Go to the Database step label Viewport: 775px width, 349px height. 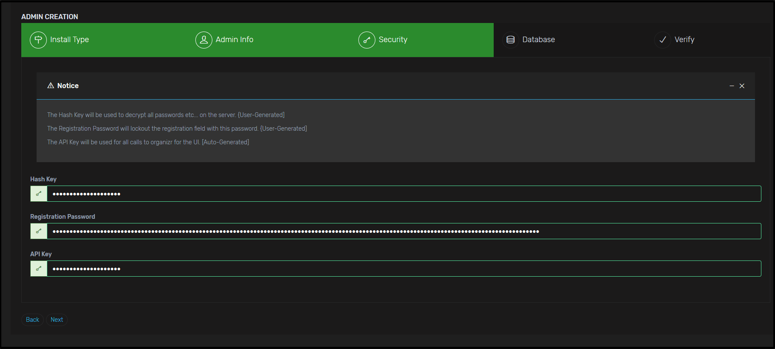pyautogui.click(x=538, y=40)
